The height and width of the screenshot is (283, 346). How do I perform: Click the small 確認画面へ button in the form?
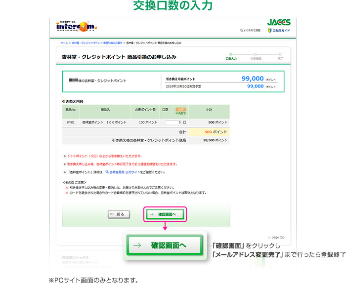[165, 214]
